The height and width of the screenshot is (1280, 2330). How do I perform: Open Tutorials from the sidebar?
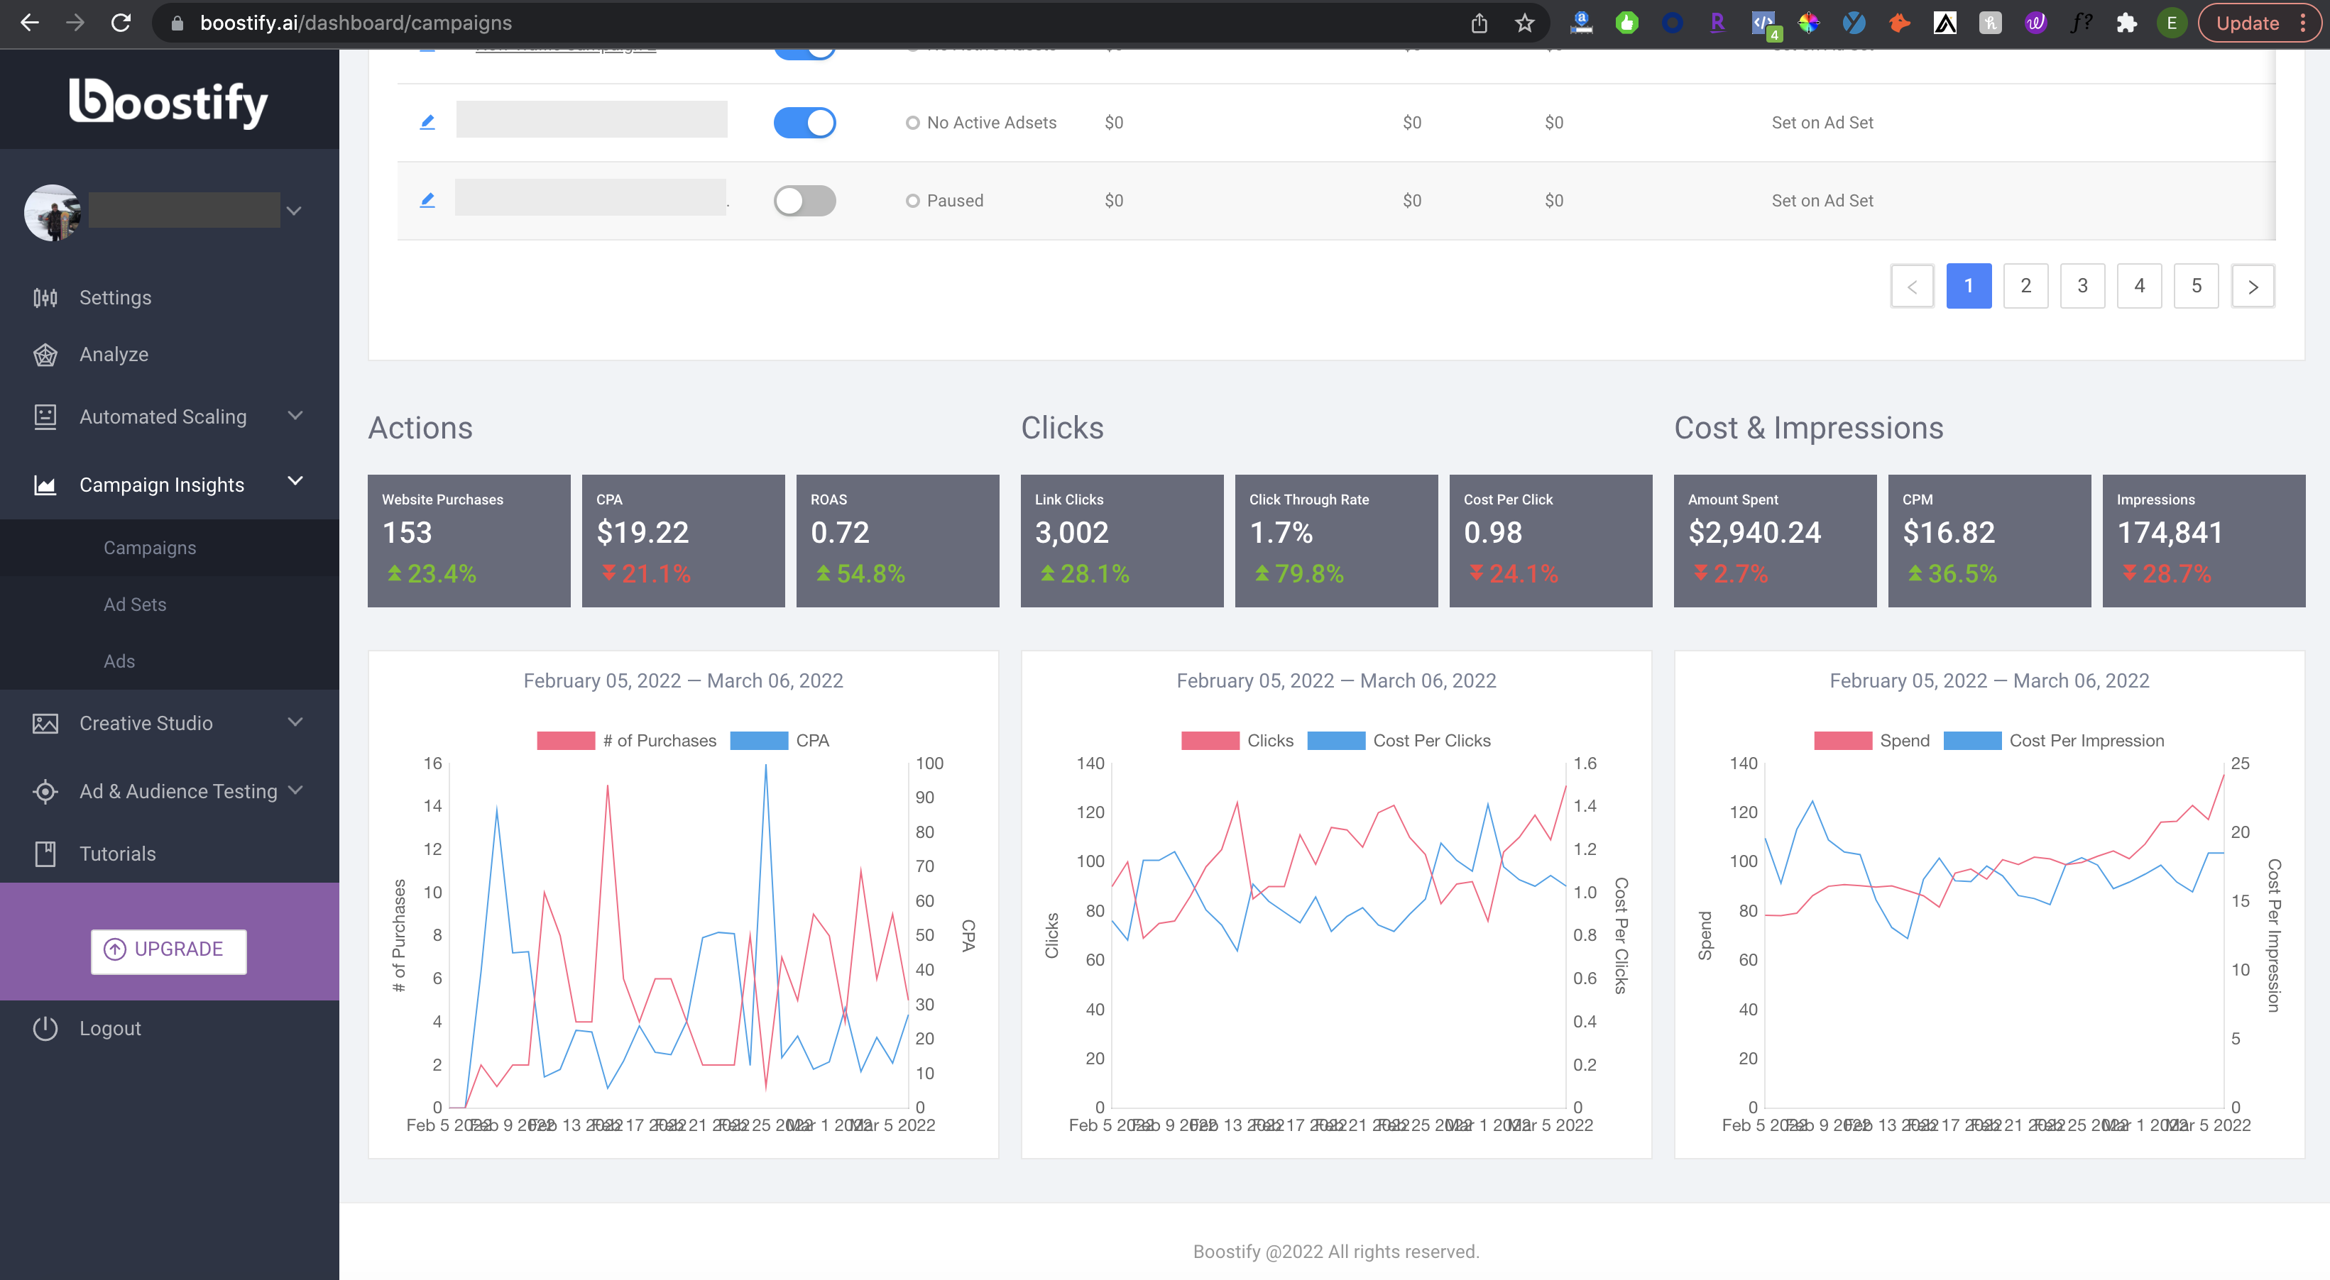(116, 852)
